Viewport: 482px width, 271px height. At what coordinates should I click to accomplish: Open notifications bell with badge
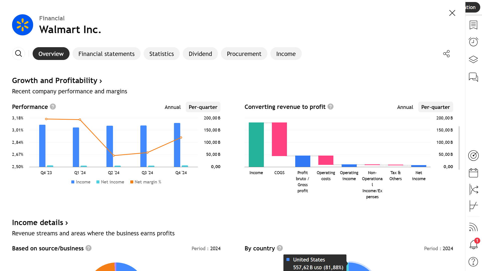[473, 244]
